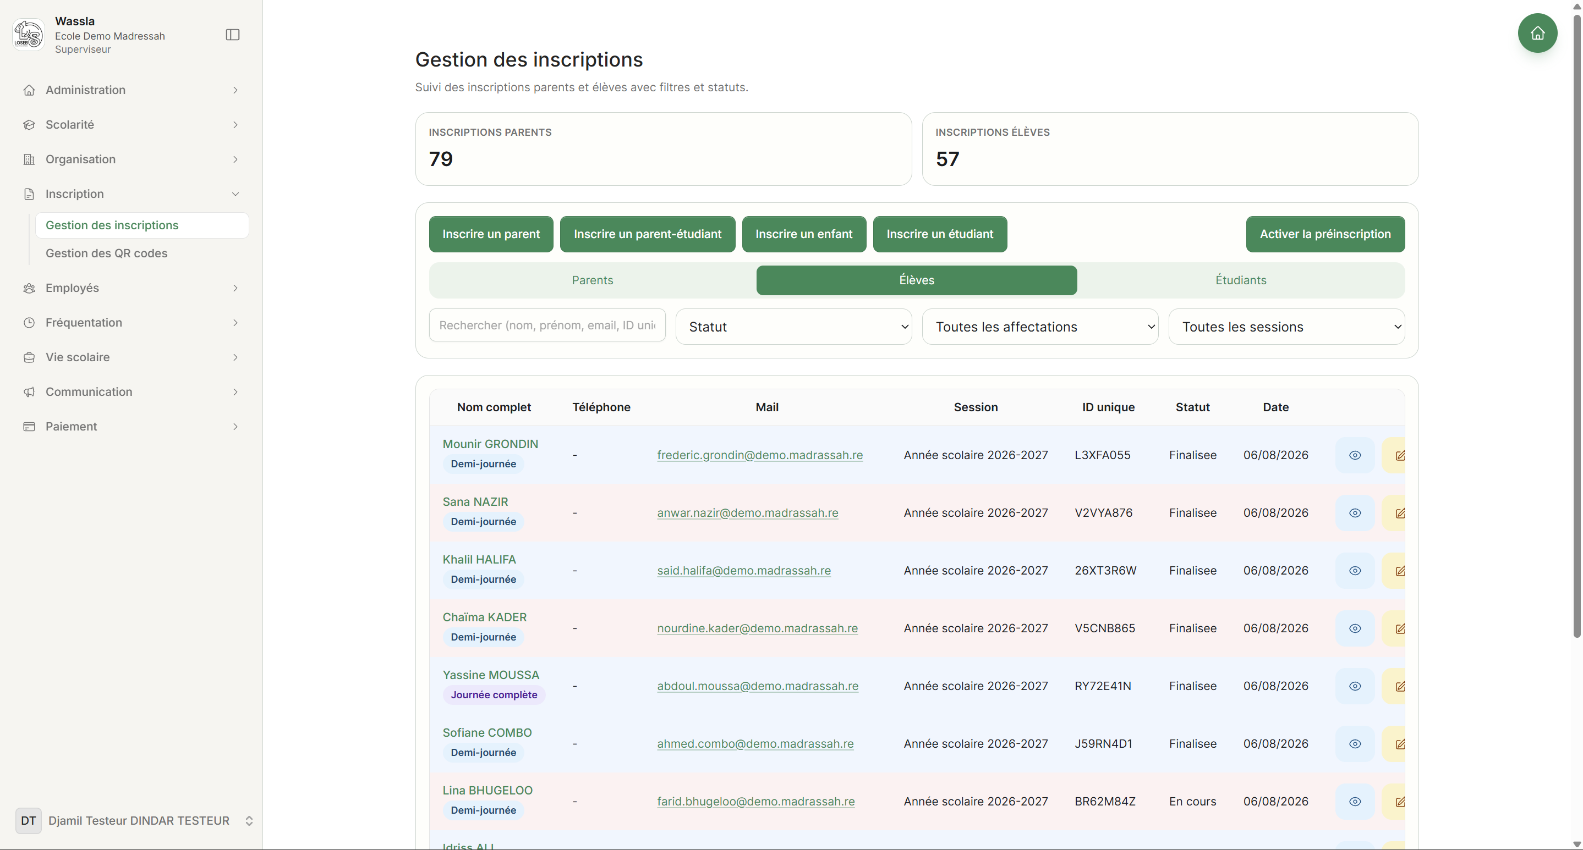Click the green home icon button
The width and height of the screenshot is (1583, 850).
(1537, 33)
